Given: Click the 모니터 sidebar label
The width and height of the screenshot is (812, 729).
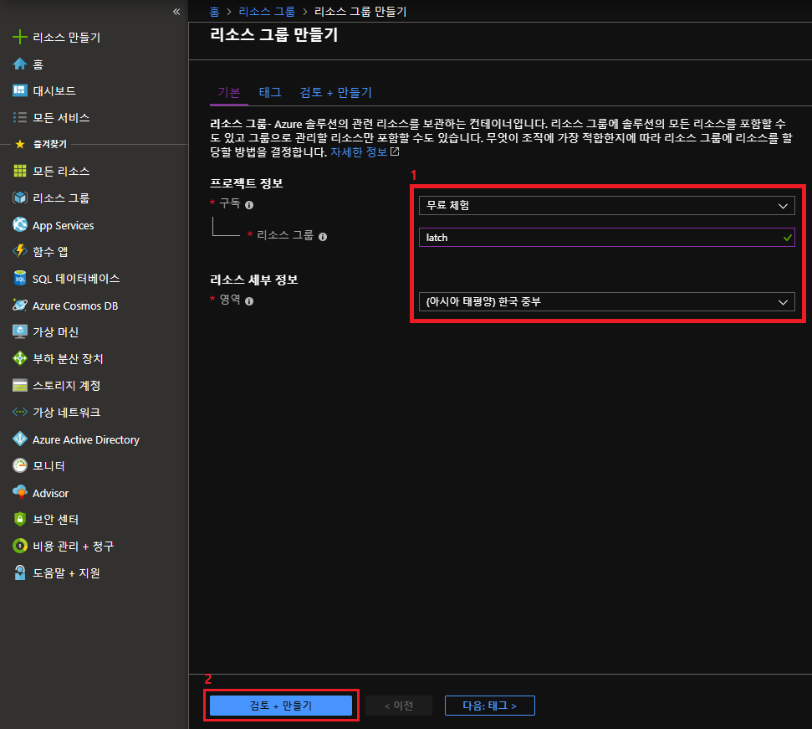Looking at the screenshot, I should pyautogui.click(x=49, y=466).
